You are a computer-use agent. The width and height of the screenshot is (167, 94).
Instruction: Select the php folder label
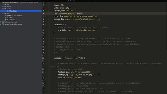pos(8,13)
